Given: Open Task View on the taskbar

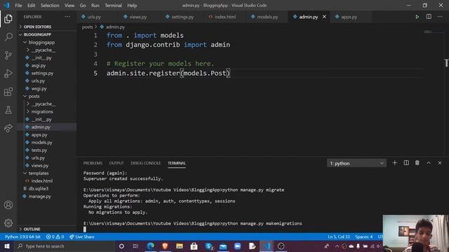Looking at the screenshot, I should click(x=135, y=246).
